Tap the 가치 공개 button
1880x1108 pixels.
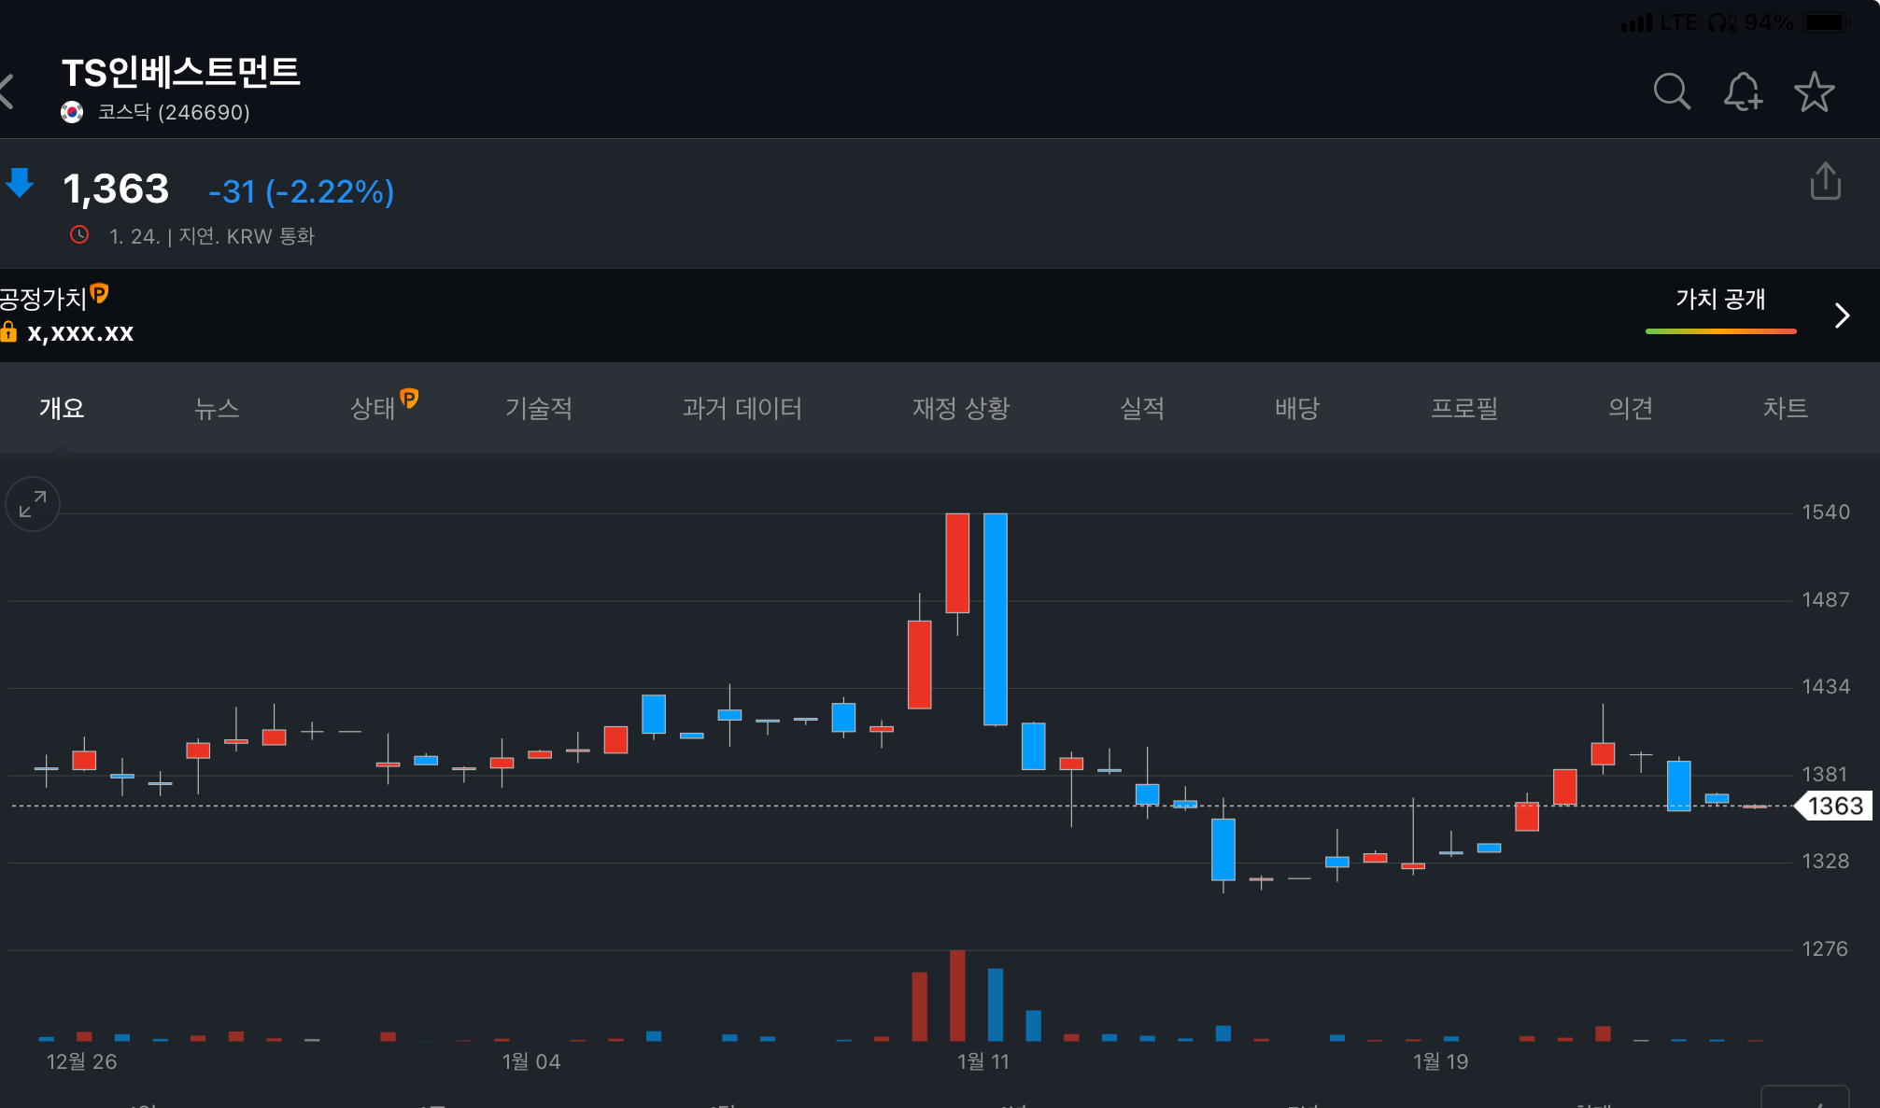click(1720, 300)
